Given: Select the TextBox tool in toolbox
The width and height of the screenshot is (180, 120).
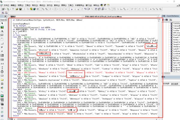Looking at the screenshot, I should 2,35.
